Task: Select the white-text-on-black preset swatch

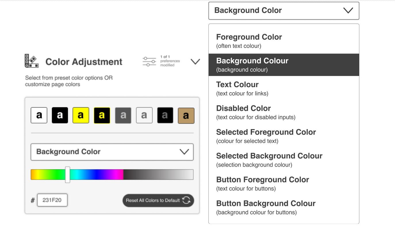Action: pos(60,115)
